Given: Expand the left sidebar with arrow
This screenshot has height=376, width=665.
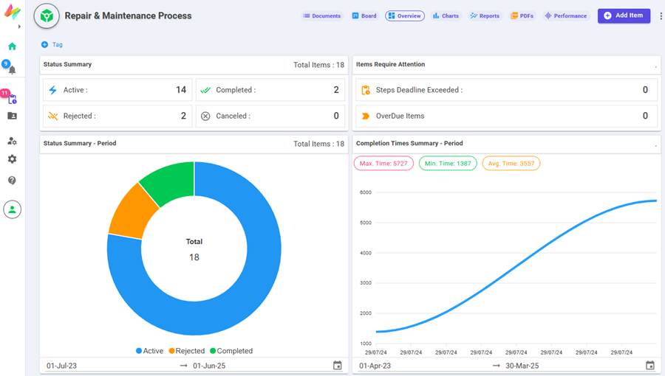Looking at the screenshot, I should [x=19, y=27].
